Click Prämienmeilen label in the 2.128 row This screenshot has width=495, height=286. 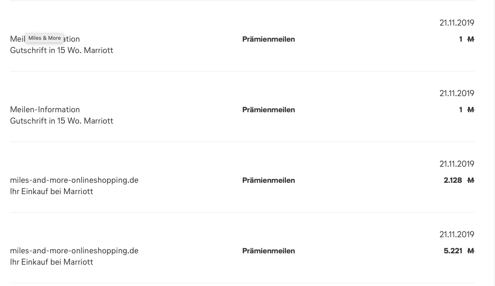point(268,180)
